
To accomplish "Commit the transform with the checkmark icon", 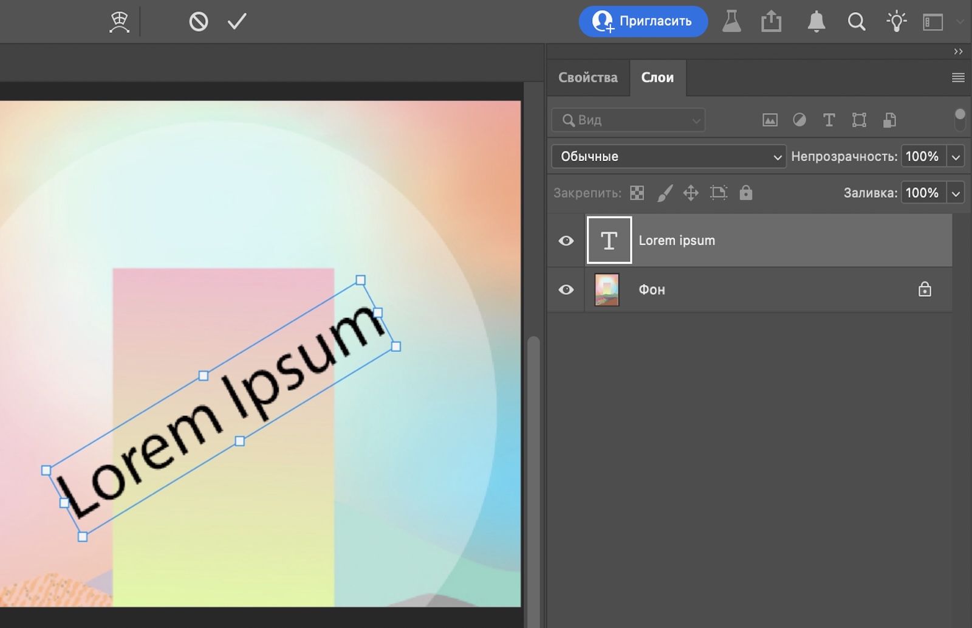I will click(x=237, y=22).
